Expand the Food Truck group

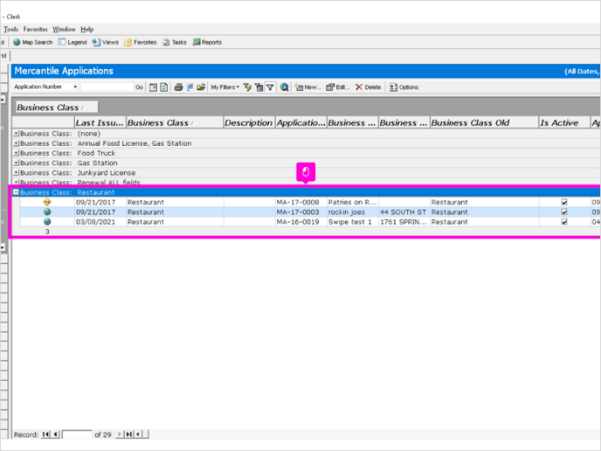[x=17, y=153]
